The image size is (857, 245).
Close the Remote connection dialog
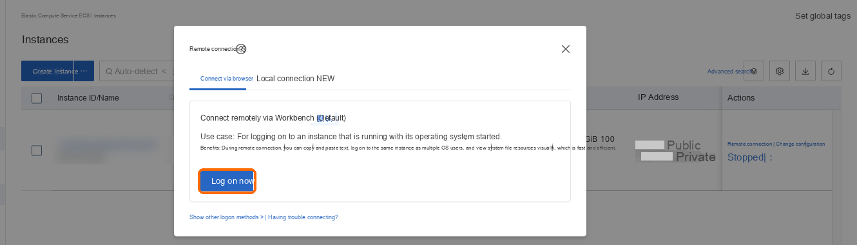click(566, 49)
